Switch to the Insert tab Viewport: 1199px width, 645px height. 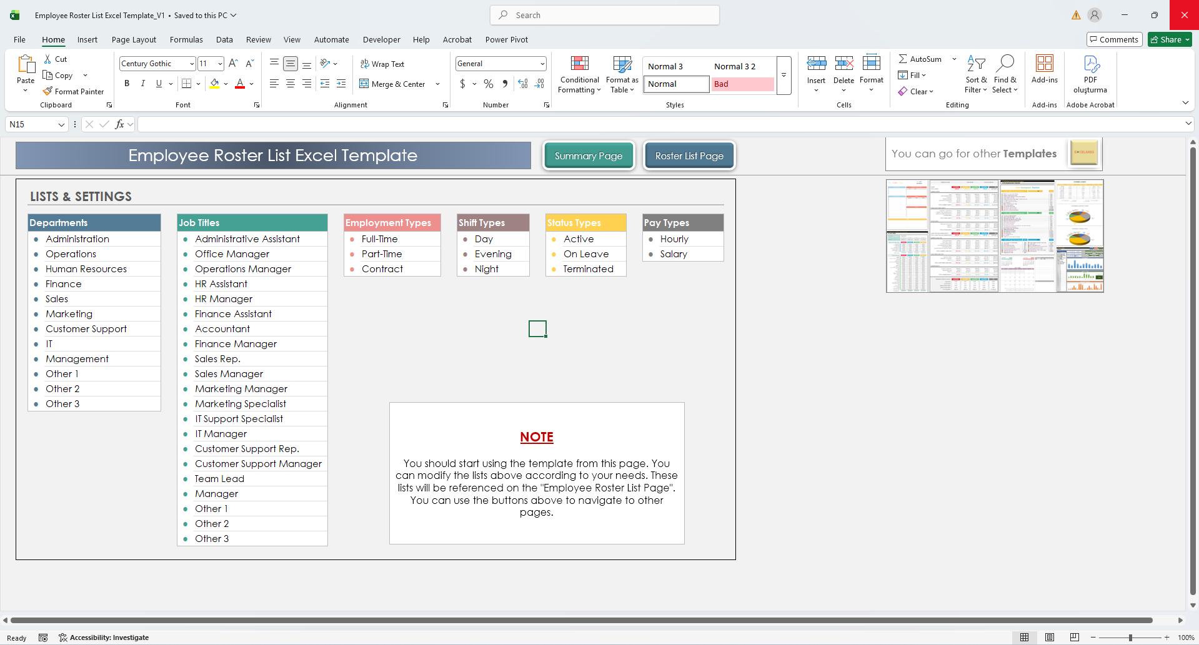(x=87, y=39)
